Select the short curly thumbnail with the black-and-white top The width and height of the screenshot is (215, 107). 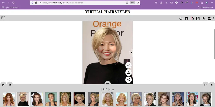tap(206, 99)
